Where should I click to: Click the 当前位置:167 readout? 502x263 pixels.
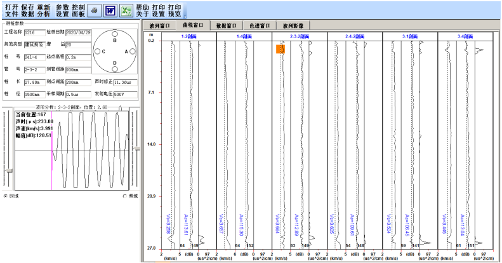click(x=30, y=114)
